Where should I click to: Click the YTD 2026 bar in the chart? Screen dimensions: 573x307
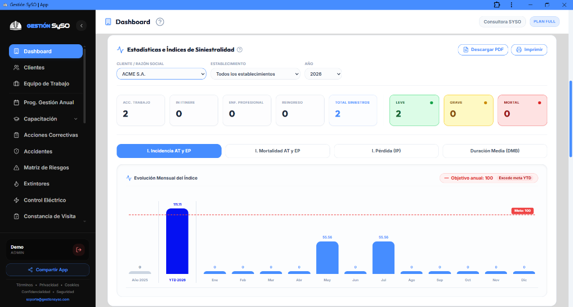[x=177, y=241]
